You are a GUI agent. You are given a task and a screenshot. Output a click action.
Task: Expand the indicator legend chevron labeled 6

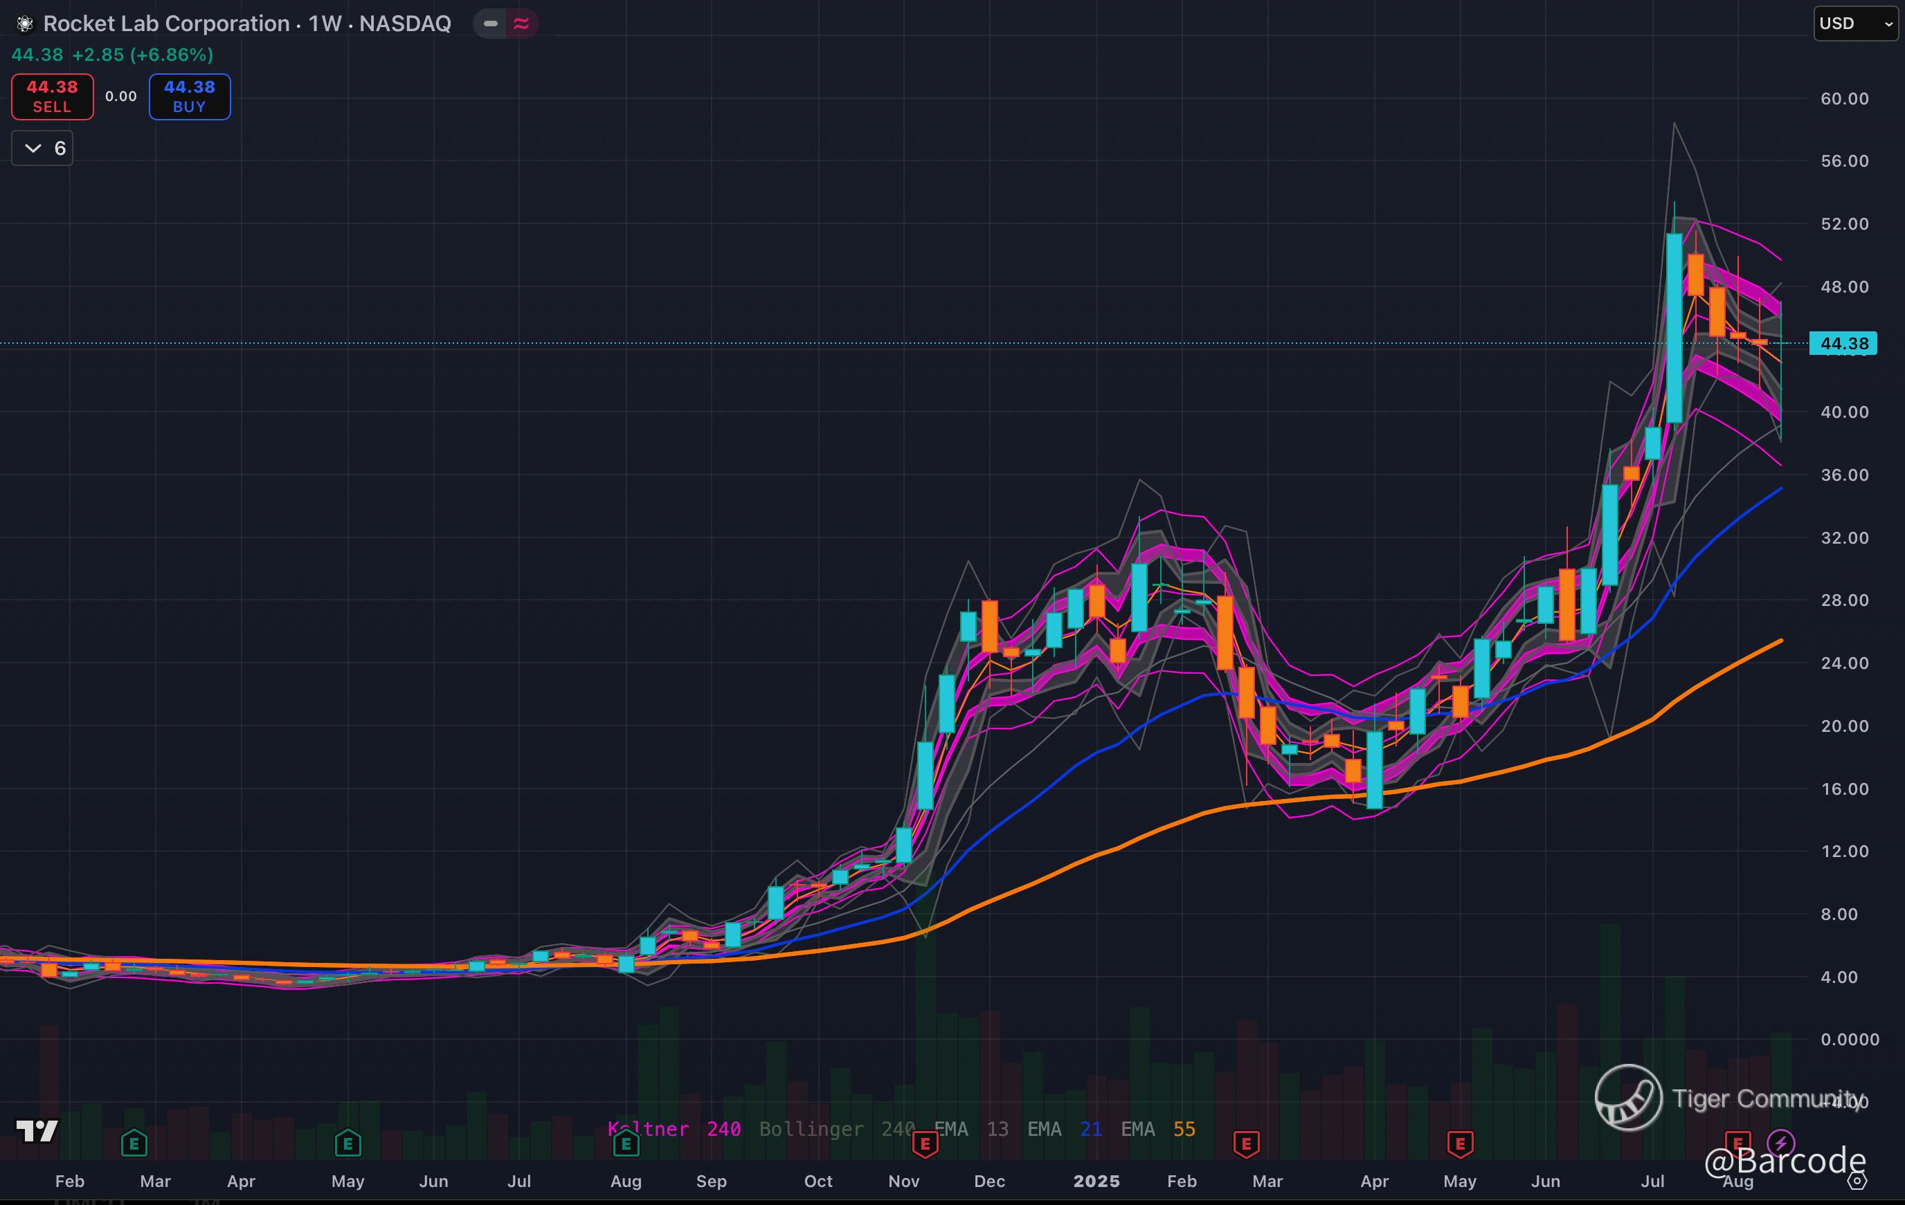pyautogui.click(x=43, y=149)
